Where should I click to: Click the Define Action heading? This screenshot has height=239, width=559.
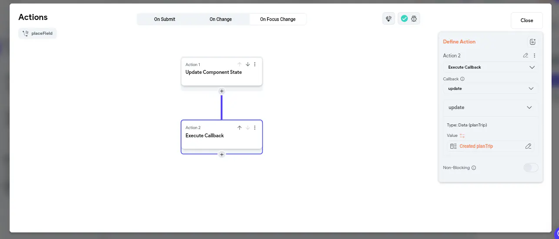(459, 42)
